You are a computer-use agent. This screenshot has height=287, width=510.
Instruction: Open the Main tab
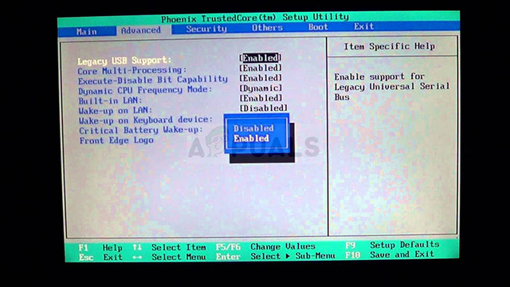[87, 32]
